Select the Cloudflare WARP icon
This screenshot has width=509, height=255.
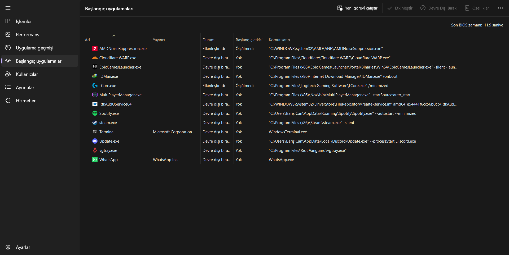point(95,58)
